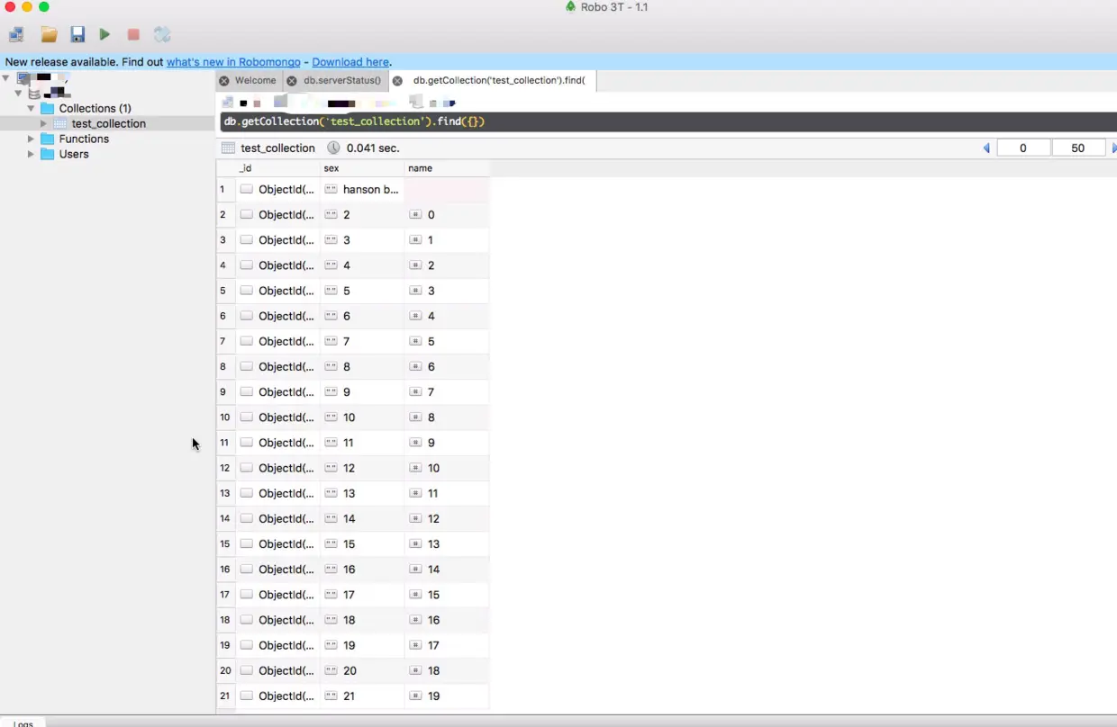The width and height of the screenshot is (1117, 727).
Task: Select the sex cell with value 17
Action: (362, 595)
